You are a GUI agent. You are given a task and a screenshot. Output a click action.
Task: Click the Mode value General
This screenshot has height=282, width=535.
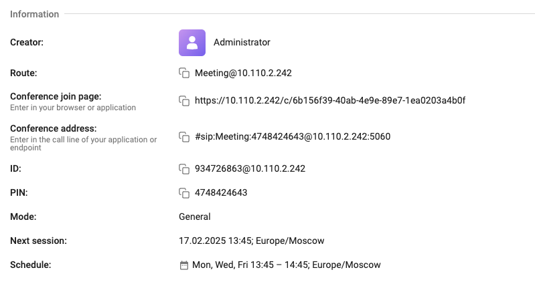[x=195, y=217]
